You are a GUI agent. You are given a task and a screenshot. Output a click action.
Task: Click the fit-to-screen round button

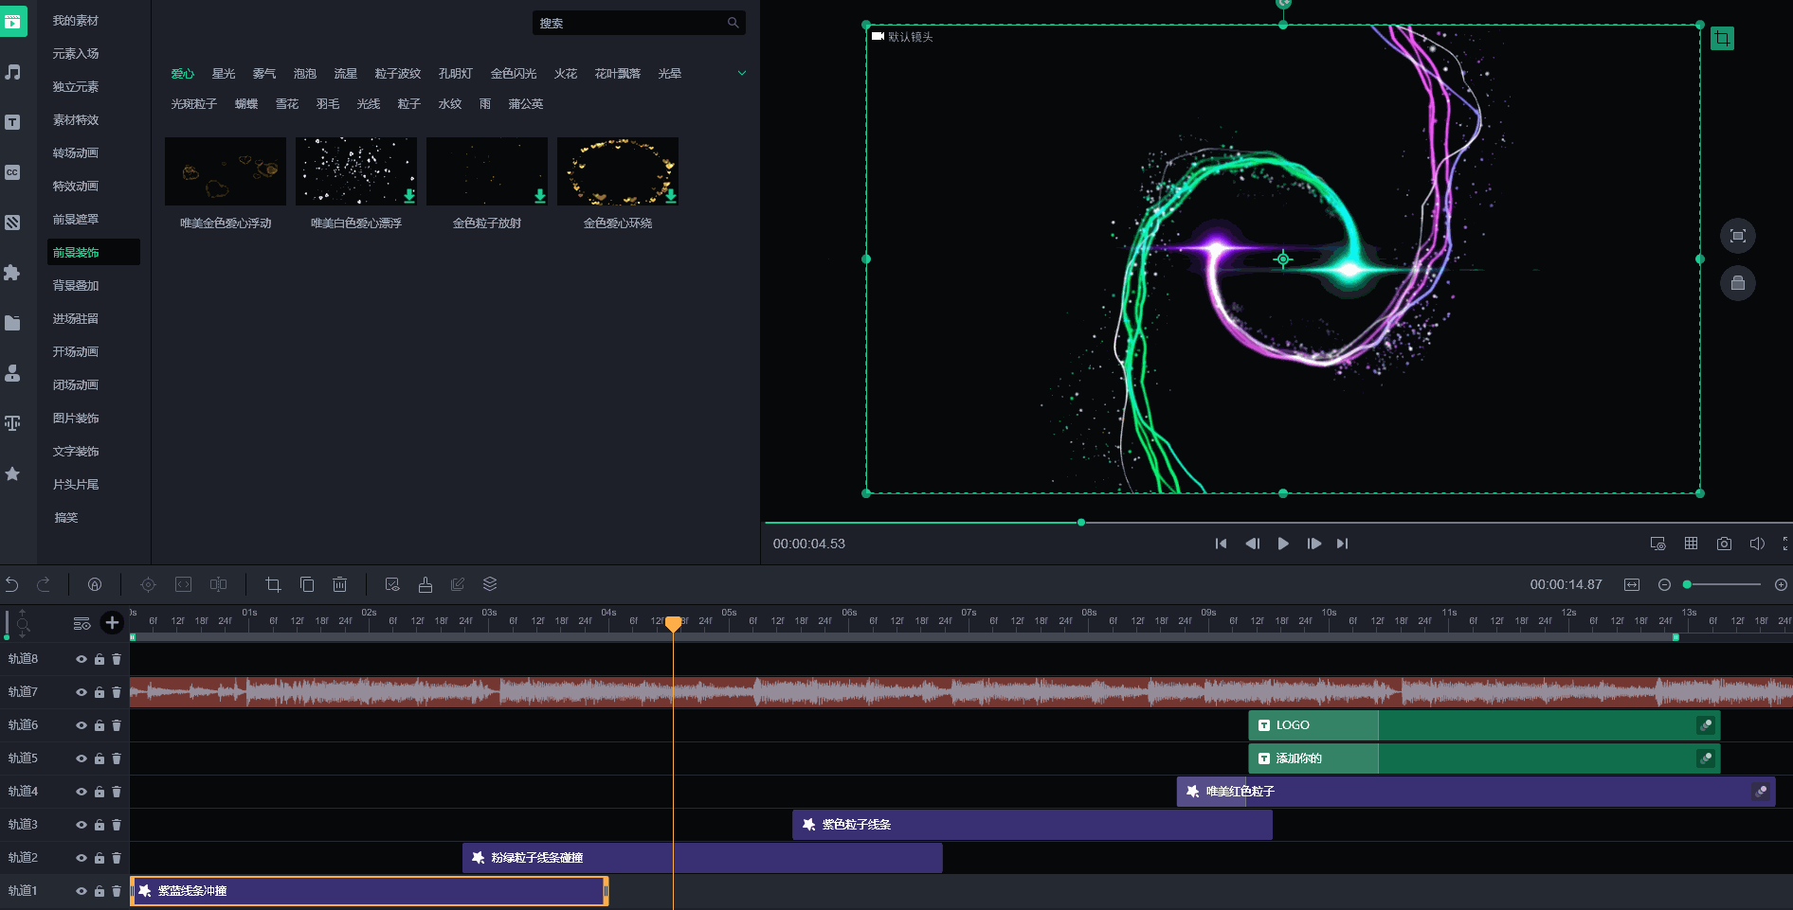point(1738,236)
